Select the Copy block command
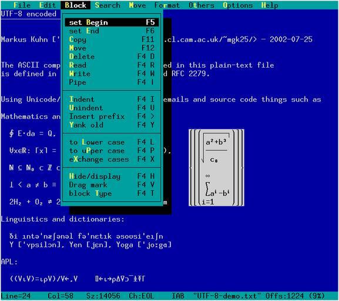The width and height of the screenshot is (339, 301). point(112,39)
